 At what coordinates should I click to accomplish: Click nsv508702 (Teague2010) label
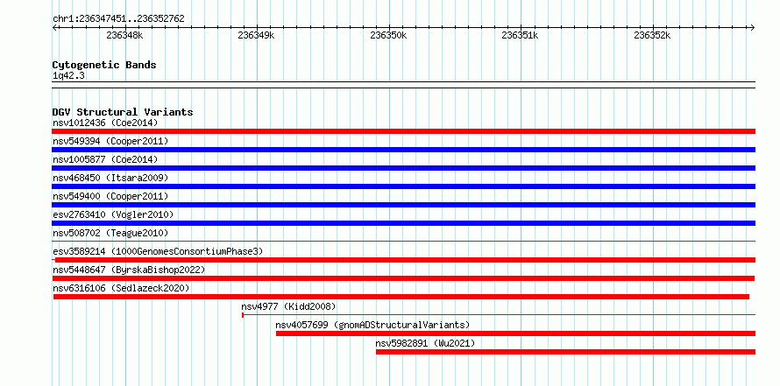pyautogui.click(x=110, y=233)
